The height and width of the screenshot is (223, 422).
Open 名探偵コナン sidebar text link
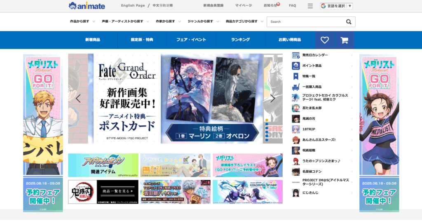[312, 171]
